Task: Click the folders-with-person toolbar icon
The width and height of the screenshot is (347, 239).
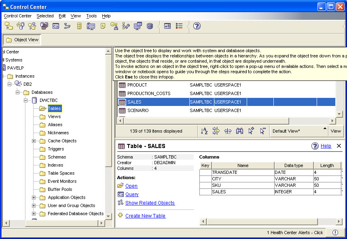Action: click(x=32, y=26)
